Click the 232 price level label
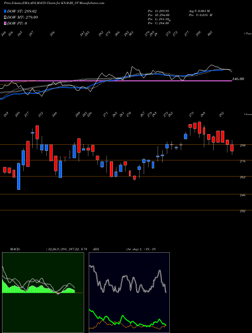Image resolution: width=252 pixels, height=333 pixels. click(x=243, y=211)
